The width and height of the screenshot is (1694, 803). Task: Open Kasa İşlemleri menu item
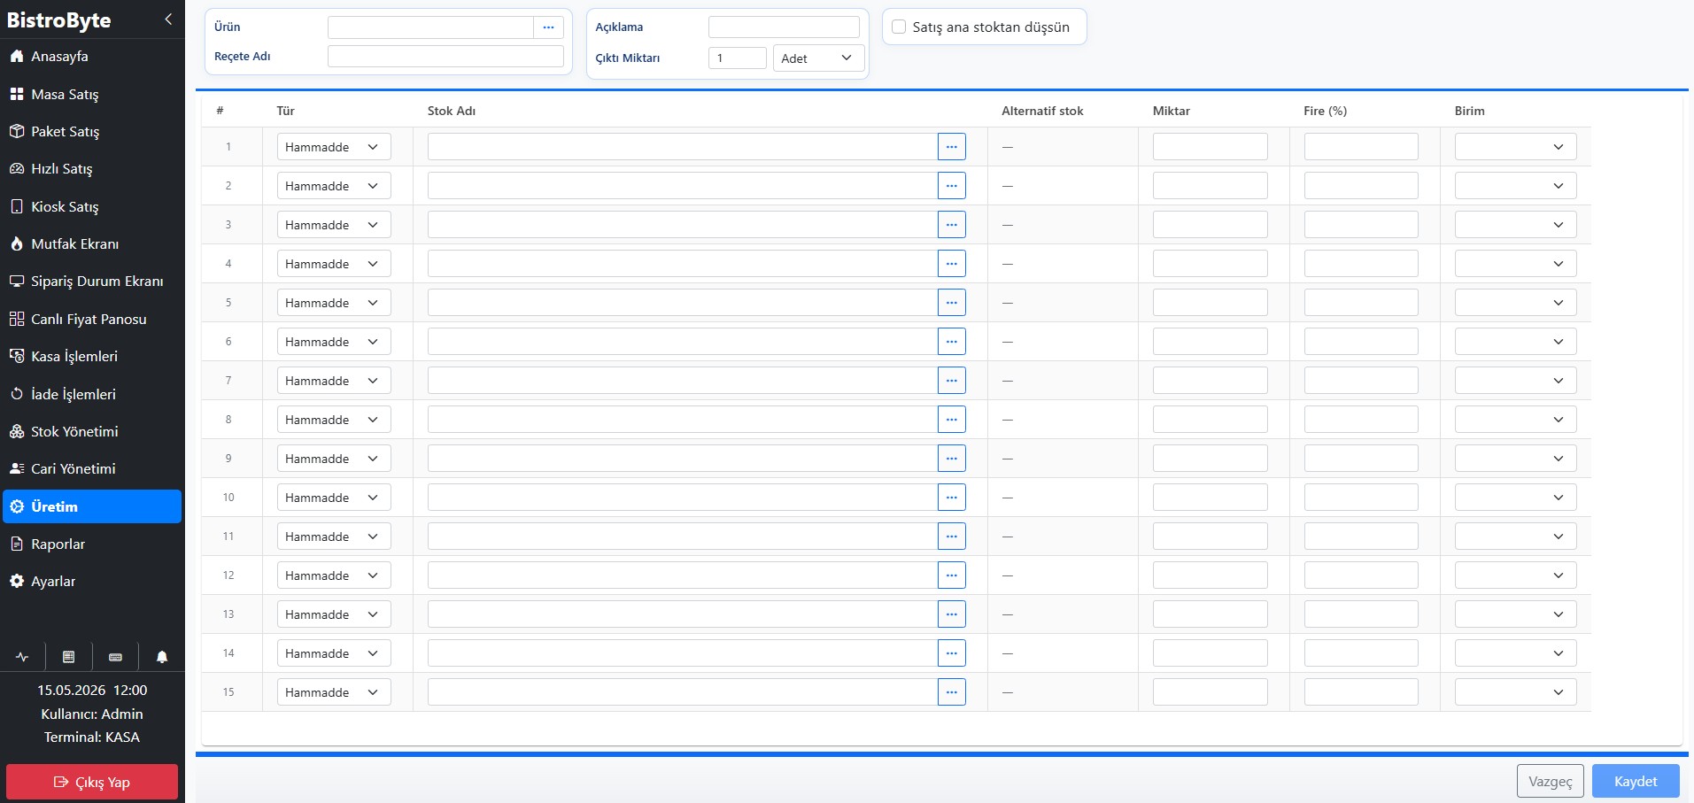[x=92, y=357]
